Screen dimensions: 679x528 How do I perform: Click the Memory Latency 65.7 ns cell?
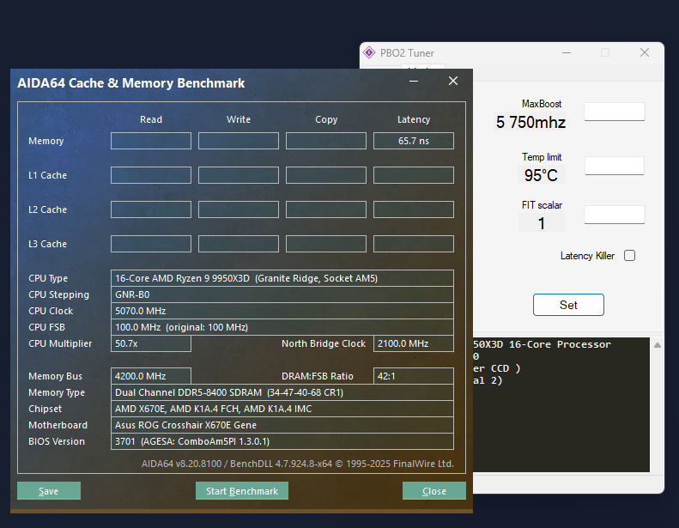click(414, 141)
